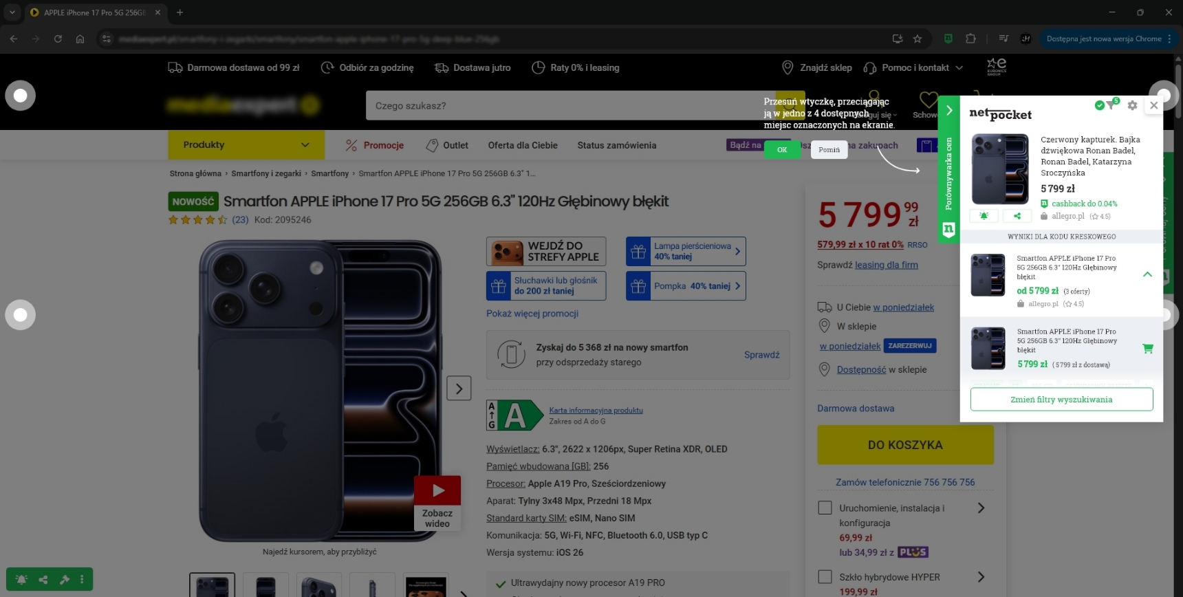This screenshot has height=597, width=1183.
Task: Go to Status zamówienia
Action: click(616, 145)
